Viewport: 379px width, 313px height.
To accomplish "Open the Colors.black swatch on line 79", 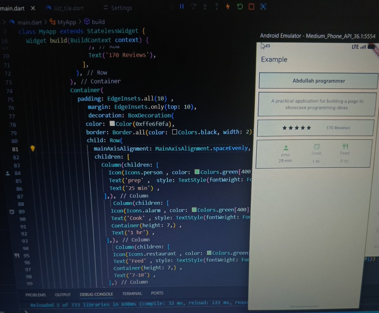I will [x=174, y=132].
